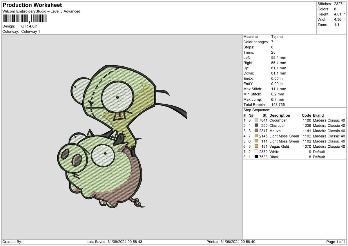Click the EndX value 0.00 in
The width and height of the screenshot is (348, 246).
pos(277,78)
